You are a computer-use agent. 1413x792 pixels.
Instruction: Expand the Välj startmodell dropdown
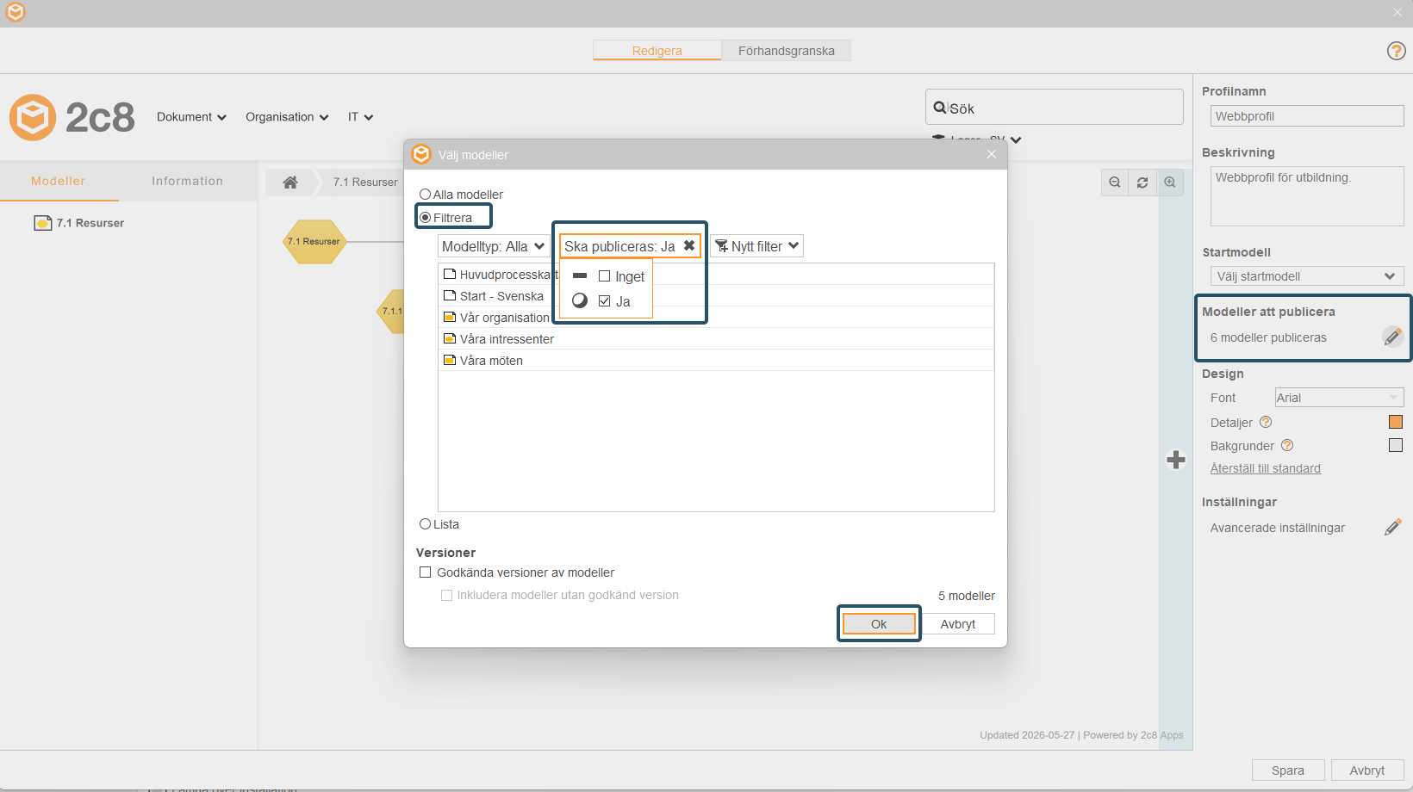1307,276
